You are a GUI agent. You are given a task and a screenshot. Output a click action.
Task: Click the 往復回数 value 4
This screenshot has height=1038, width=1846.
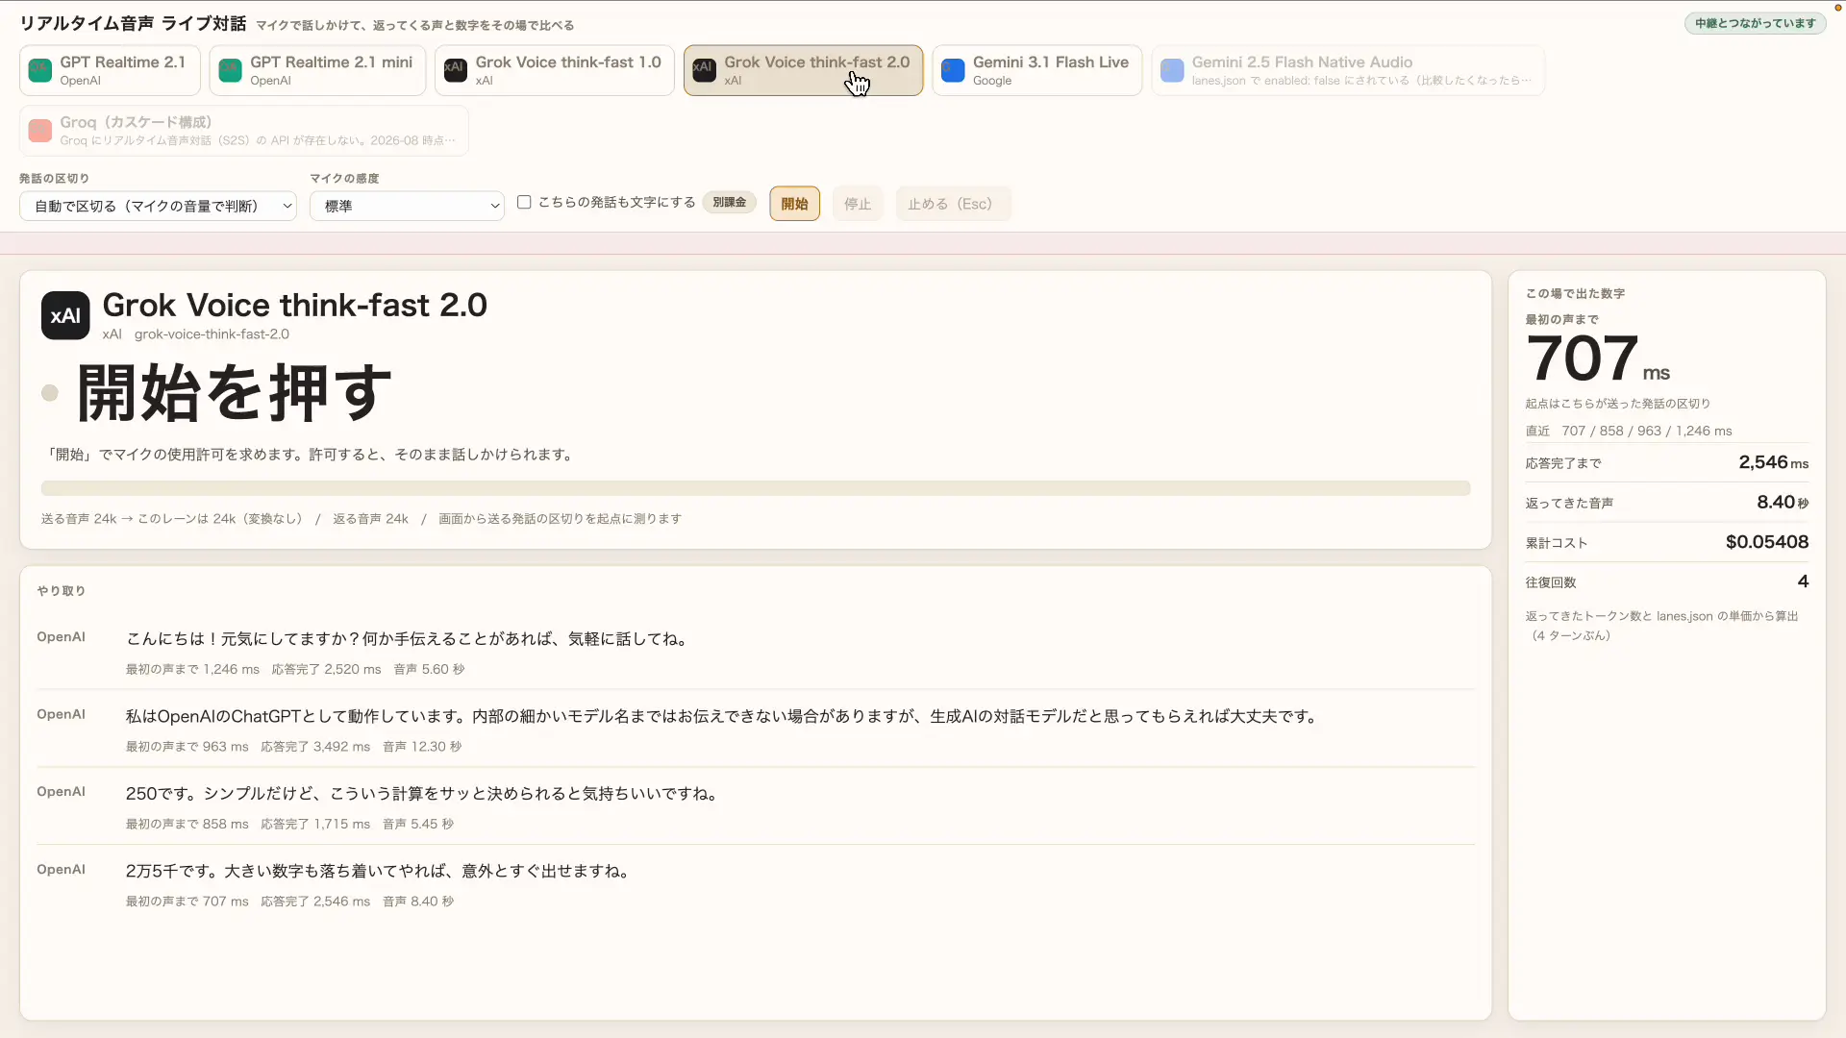1803,581
